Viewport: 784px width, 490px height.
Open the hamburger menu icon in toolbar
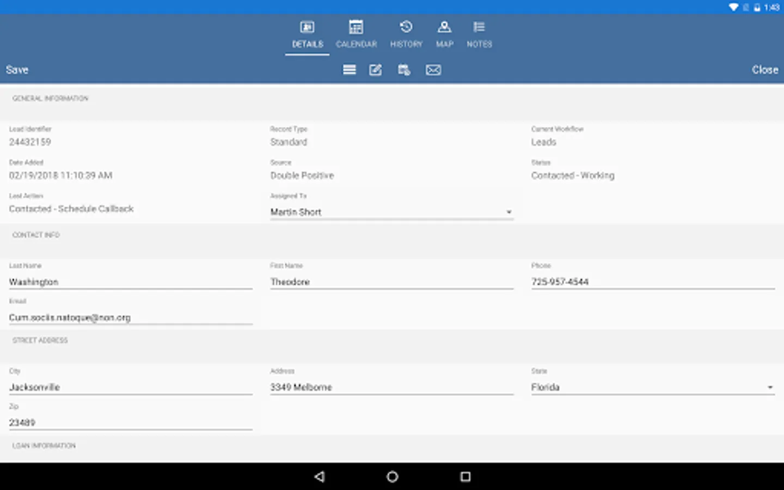[x=349, y=70]
